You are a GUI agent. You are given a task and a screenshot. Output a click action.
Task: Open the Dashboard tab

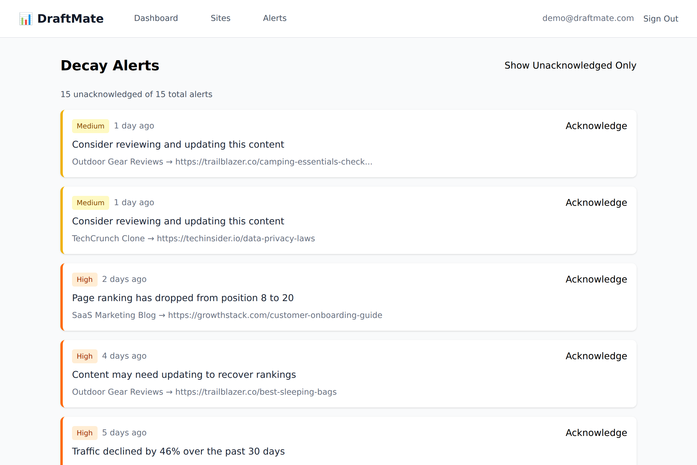156,18
